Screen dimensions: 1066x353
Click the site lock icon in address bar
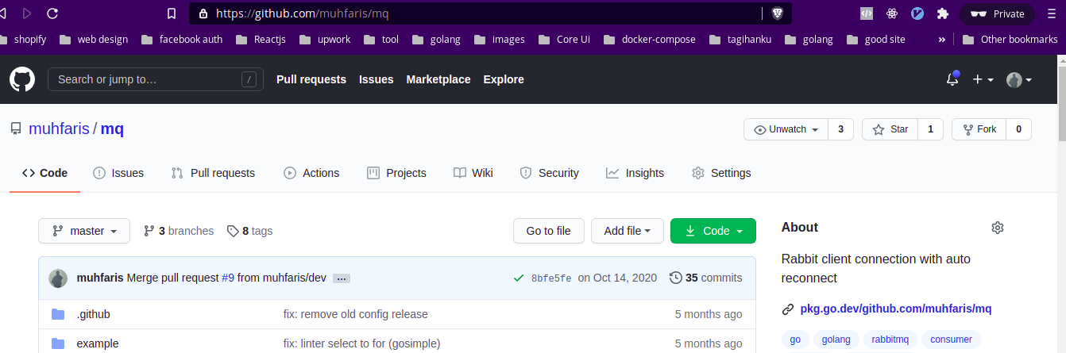(x=203, y=13)
